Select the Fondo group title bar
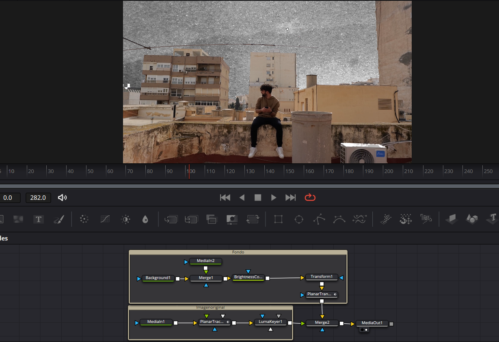499x342 pixels. click(238, 252)
